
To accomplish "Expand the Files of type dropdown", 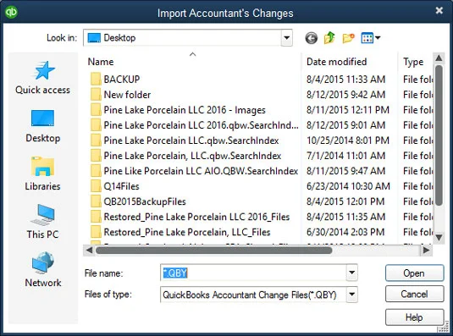I will (x=351, y=295).
